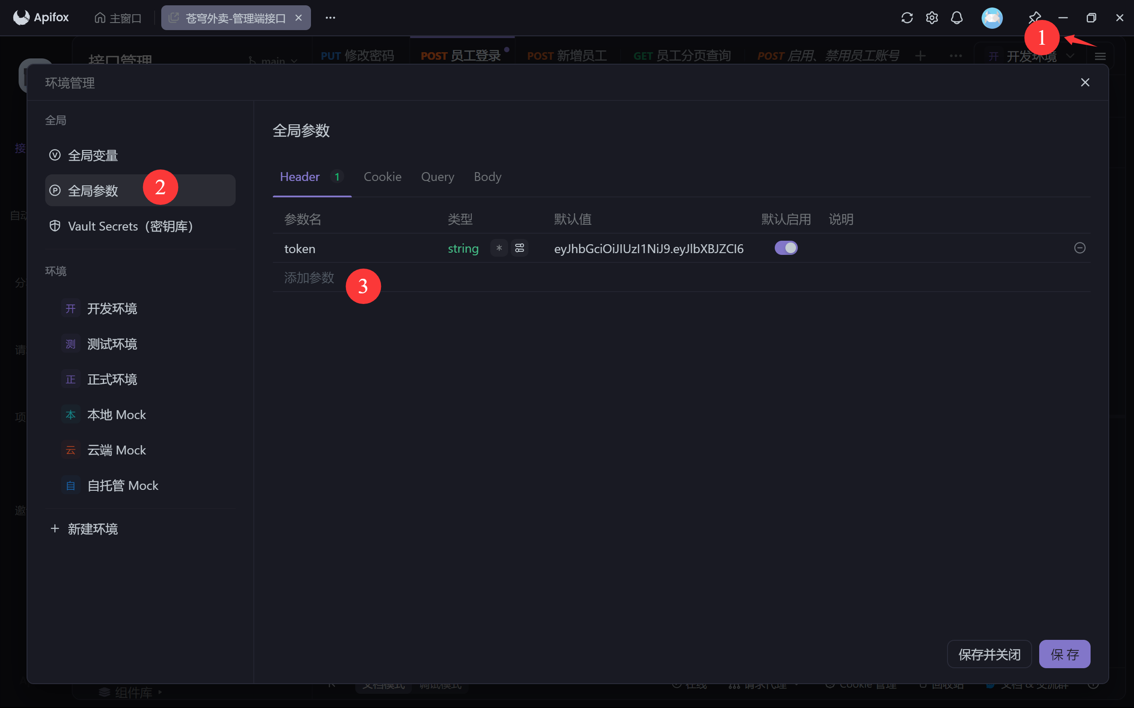This screenshot has width=1134, height=708.
Task: Click the purple Save button
Action: (1064, 654)
